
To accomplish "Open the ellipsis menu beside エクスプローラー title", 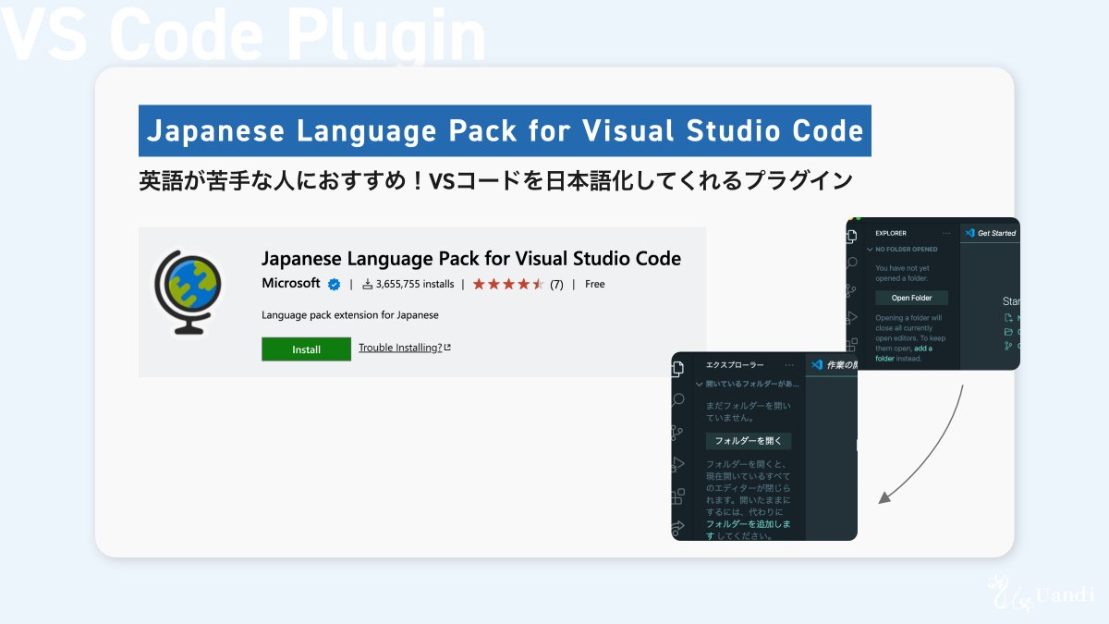I will [x=789, y=365].
